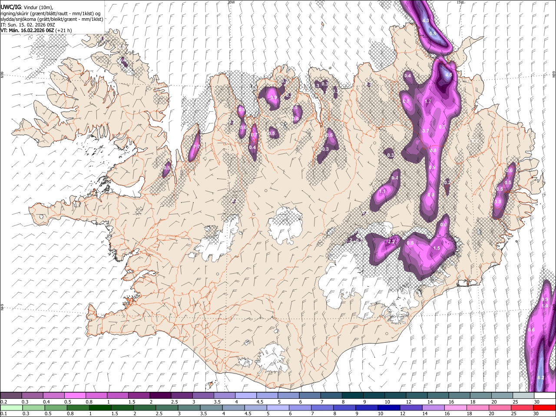
Task: Click the 15W longitude label
Action: coord(460,2)
